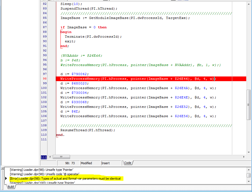Click gutter at line number 100
This screenshot has height=192, width=252.
coord(44,88)
